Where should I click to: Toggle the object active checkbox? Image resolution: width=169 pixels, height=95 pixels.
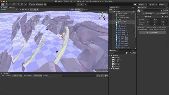point(143,11)
